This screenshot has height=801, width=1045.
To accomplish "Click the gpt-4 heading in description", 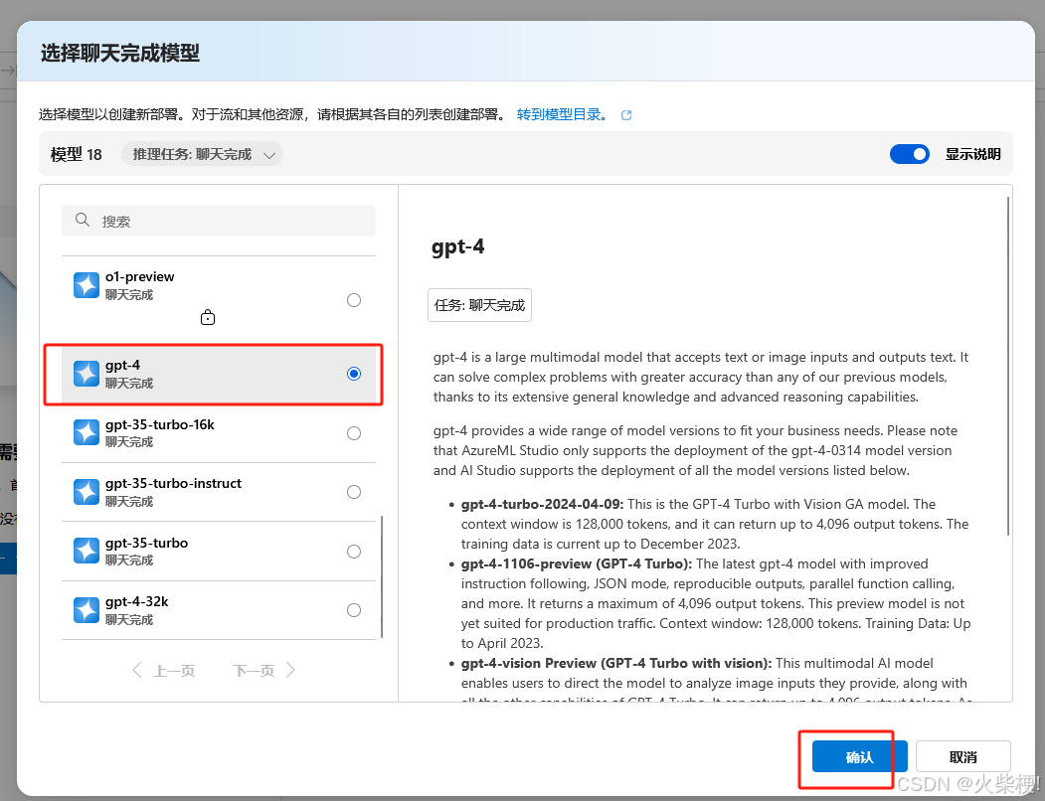I will (x=457, y=246).
